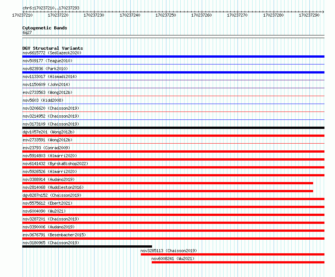This screenshot has height=277, width=335.
Task: Click nsv6141432 (ByrskaBishop2022) label
Action: pos(55,164)
